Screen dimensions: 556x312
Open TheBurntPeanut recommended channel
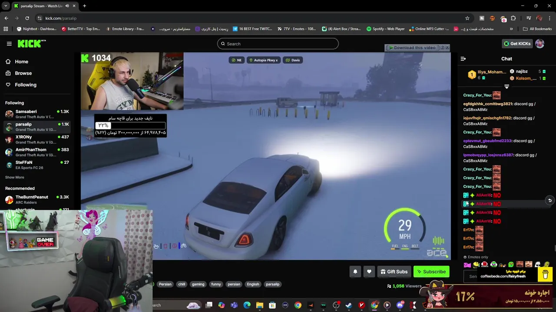[37, 199]
